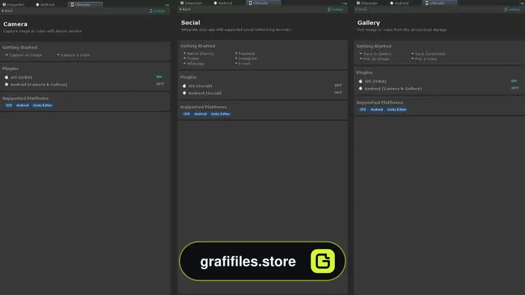Switch to Android tab above Social panel
The image size is (525, 295).
tap(222, 3)
